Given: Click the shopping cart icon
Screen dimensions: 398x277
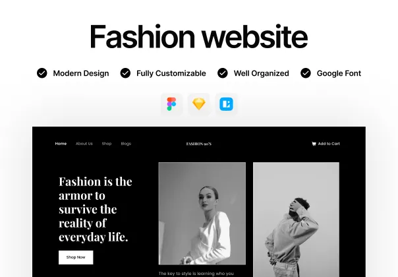Looking at the screenshot, I should click(314, 144).
